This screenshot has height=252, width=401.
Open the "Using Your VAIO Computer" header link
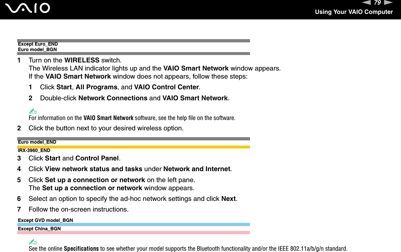[x=354, y=12]
